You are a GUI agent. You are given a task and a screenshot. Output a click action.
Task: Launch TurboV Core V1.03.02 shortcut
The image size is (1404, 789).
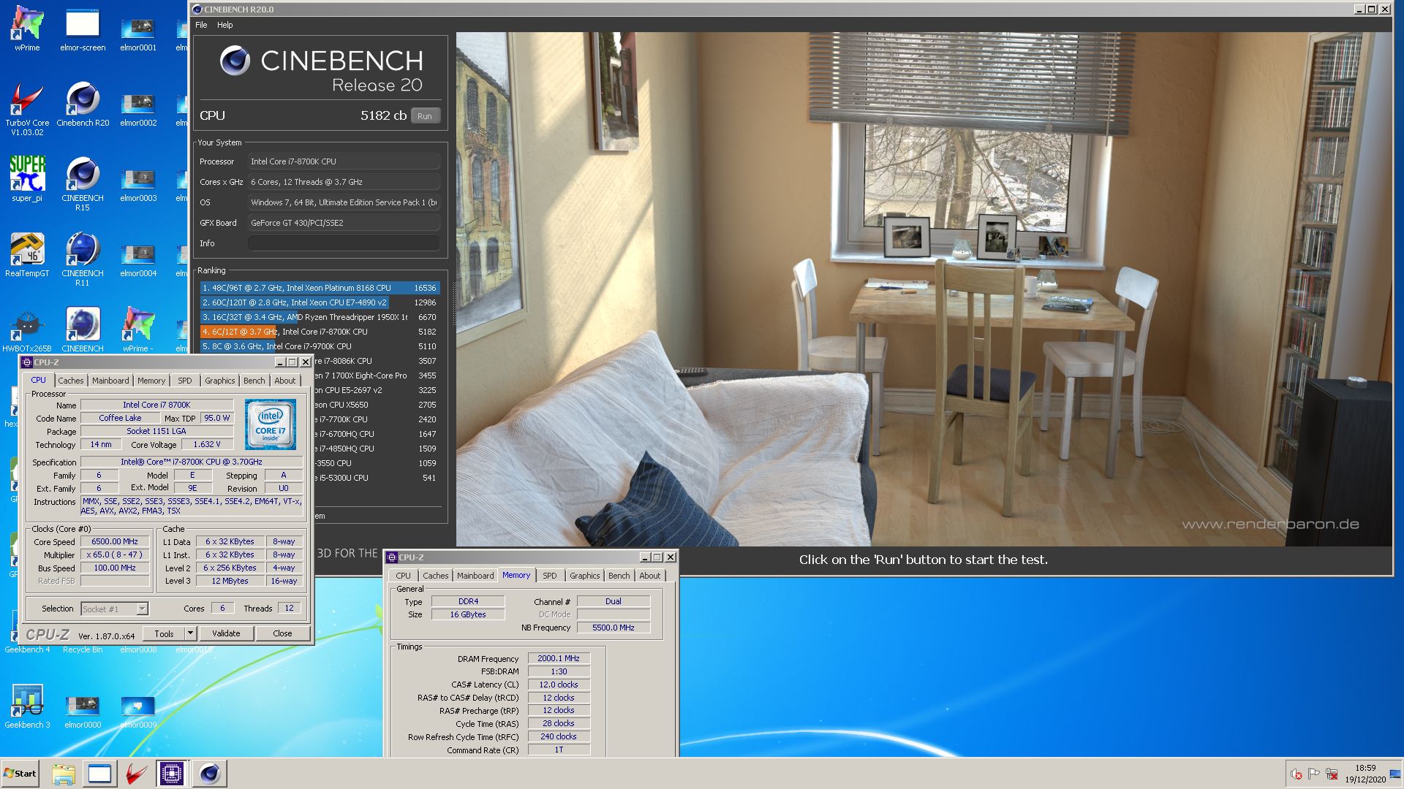click(x=27, y=109)
